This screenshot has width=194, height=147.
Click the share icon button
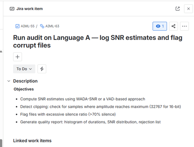pos(173,26)
